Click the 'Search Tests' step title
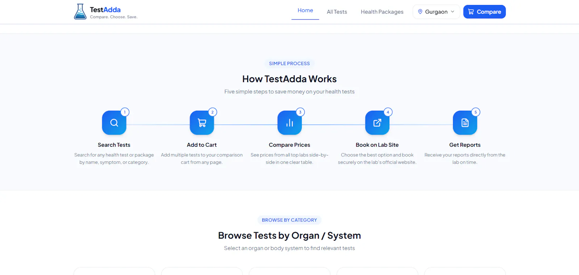 [114, 145]
